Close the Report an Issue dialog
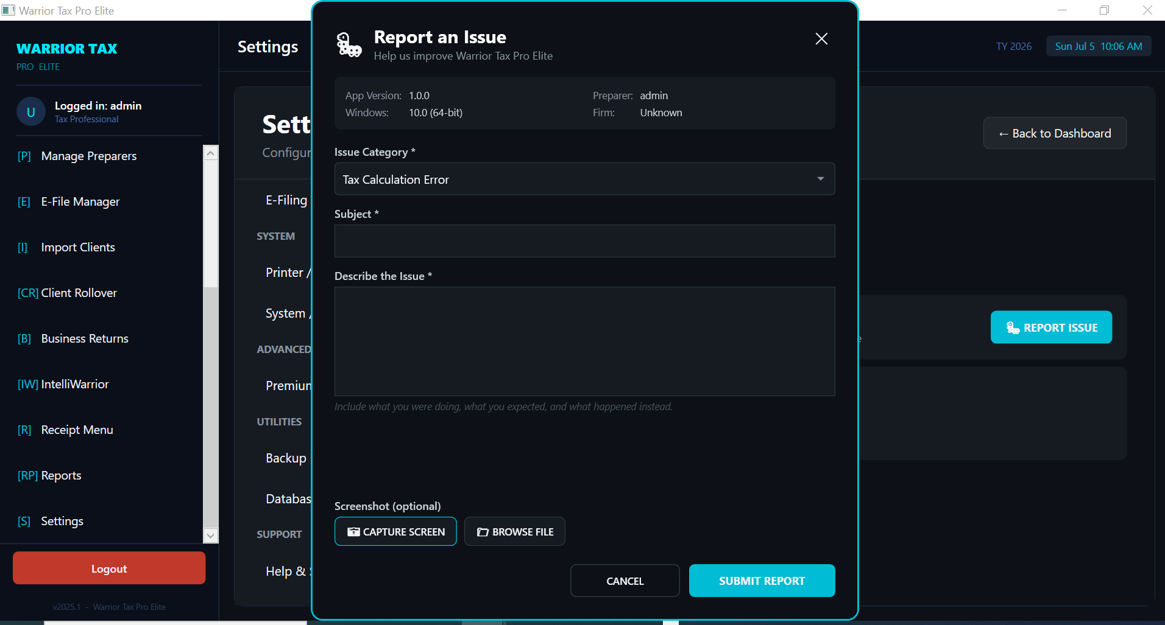The image size is (1165, 625). click(x=821, y=39)
